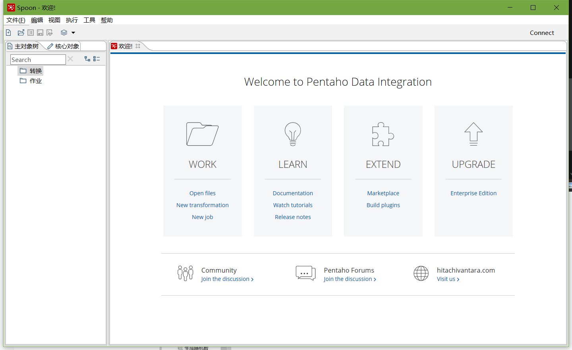Click the Visit us link

tap(448, 279)
